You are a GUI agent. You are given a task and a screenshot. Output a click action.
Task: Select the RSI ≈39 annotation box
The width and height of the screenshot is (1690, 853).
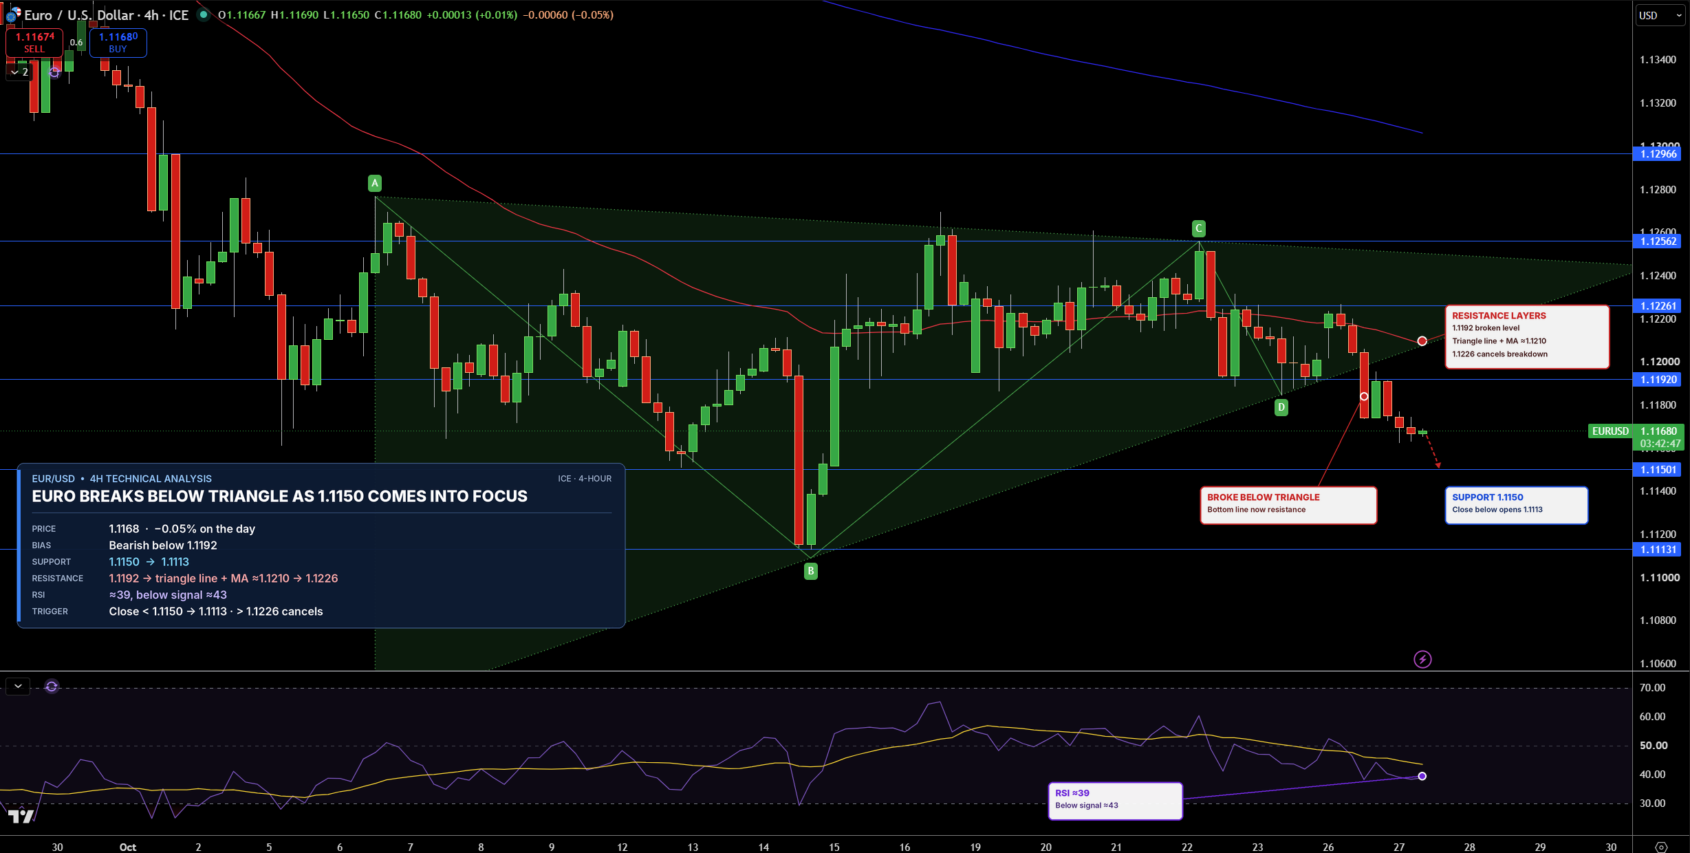pyautogui.click(x=1115, y=801)
